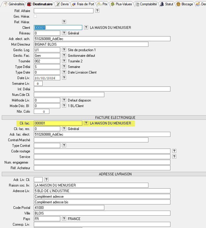Click the Num. engagement input field
Viewport: 206px width, 228px height.
tap(102, 162)
